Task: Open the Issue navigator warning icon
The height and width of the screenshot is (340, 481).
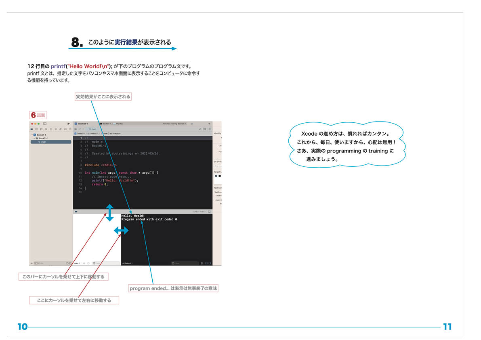Action: pos(51,129)
